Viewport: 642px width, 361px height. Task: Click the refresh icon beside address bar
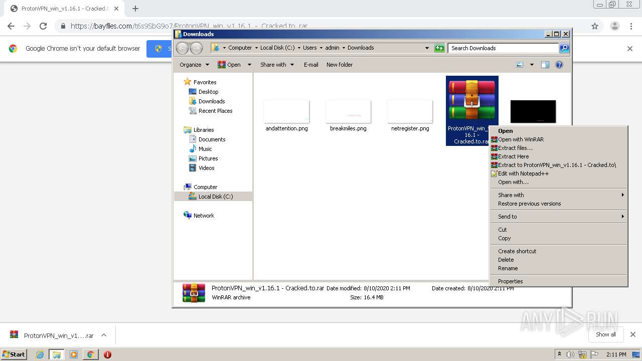439,48
